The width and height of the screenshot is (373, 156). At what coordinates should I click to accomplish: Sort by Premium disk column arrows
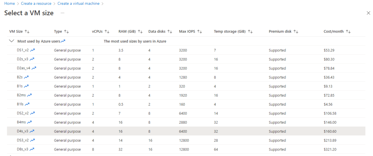point(296,32)
